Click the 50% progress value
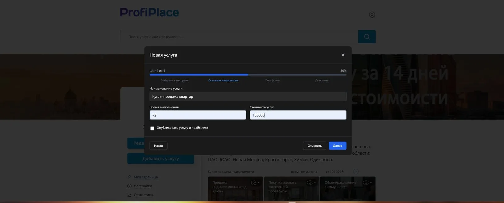This screenshot has height=203, width=504. pyautogui.click(x=343, y=71)
